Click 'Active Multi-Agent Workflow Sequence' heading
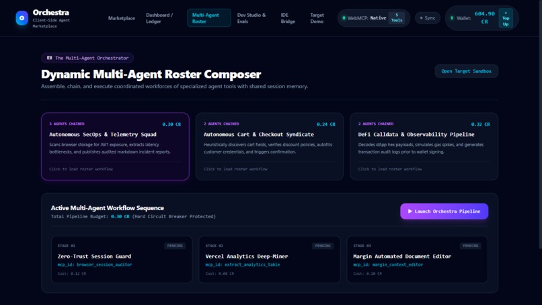 coord(107,208)
